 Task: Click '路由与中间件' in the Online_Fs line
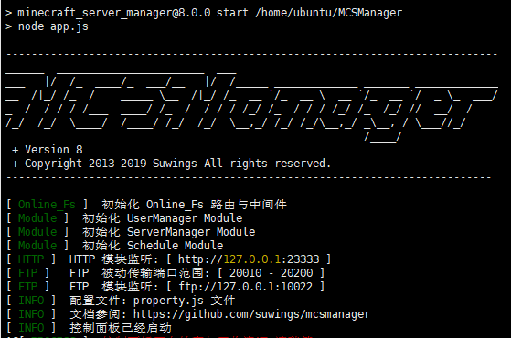tap(249, 205)
